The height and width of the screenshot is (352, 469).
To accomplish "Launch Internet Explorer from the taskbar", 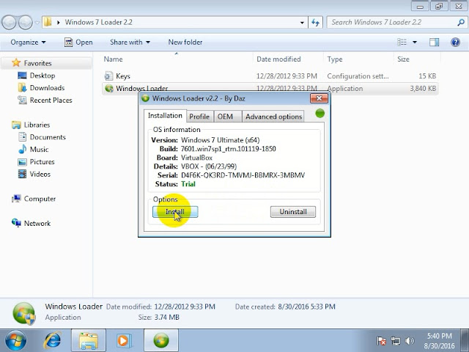I will click(53, 340).
